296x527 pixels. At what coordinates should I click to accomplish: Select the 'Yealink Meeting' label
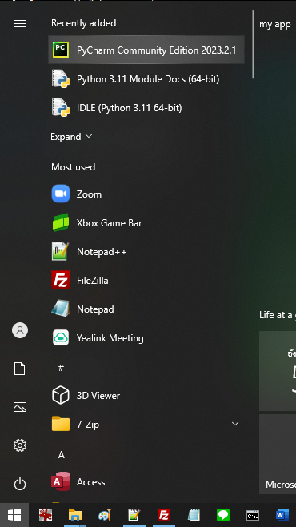coord(110,338)
